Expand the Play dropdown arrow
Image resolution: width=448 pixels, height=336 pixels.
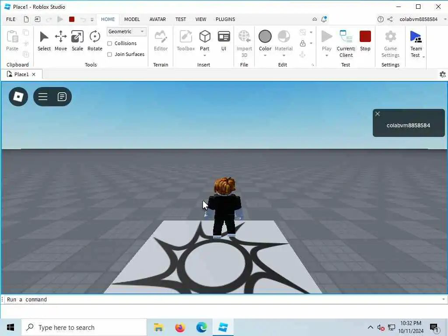(326, 56)
